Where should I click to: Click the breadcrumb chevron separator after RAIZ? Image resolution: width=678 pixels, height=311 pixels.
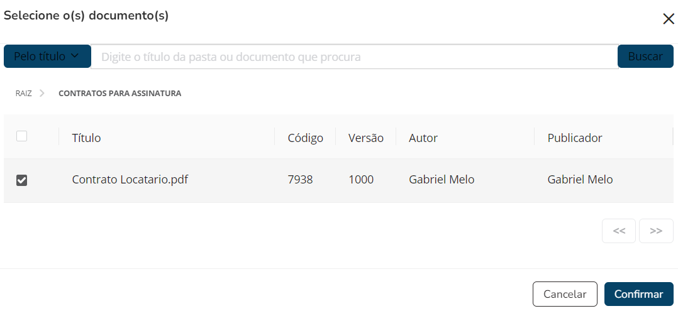(42, 93)
